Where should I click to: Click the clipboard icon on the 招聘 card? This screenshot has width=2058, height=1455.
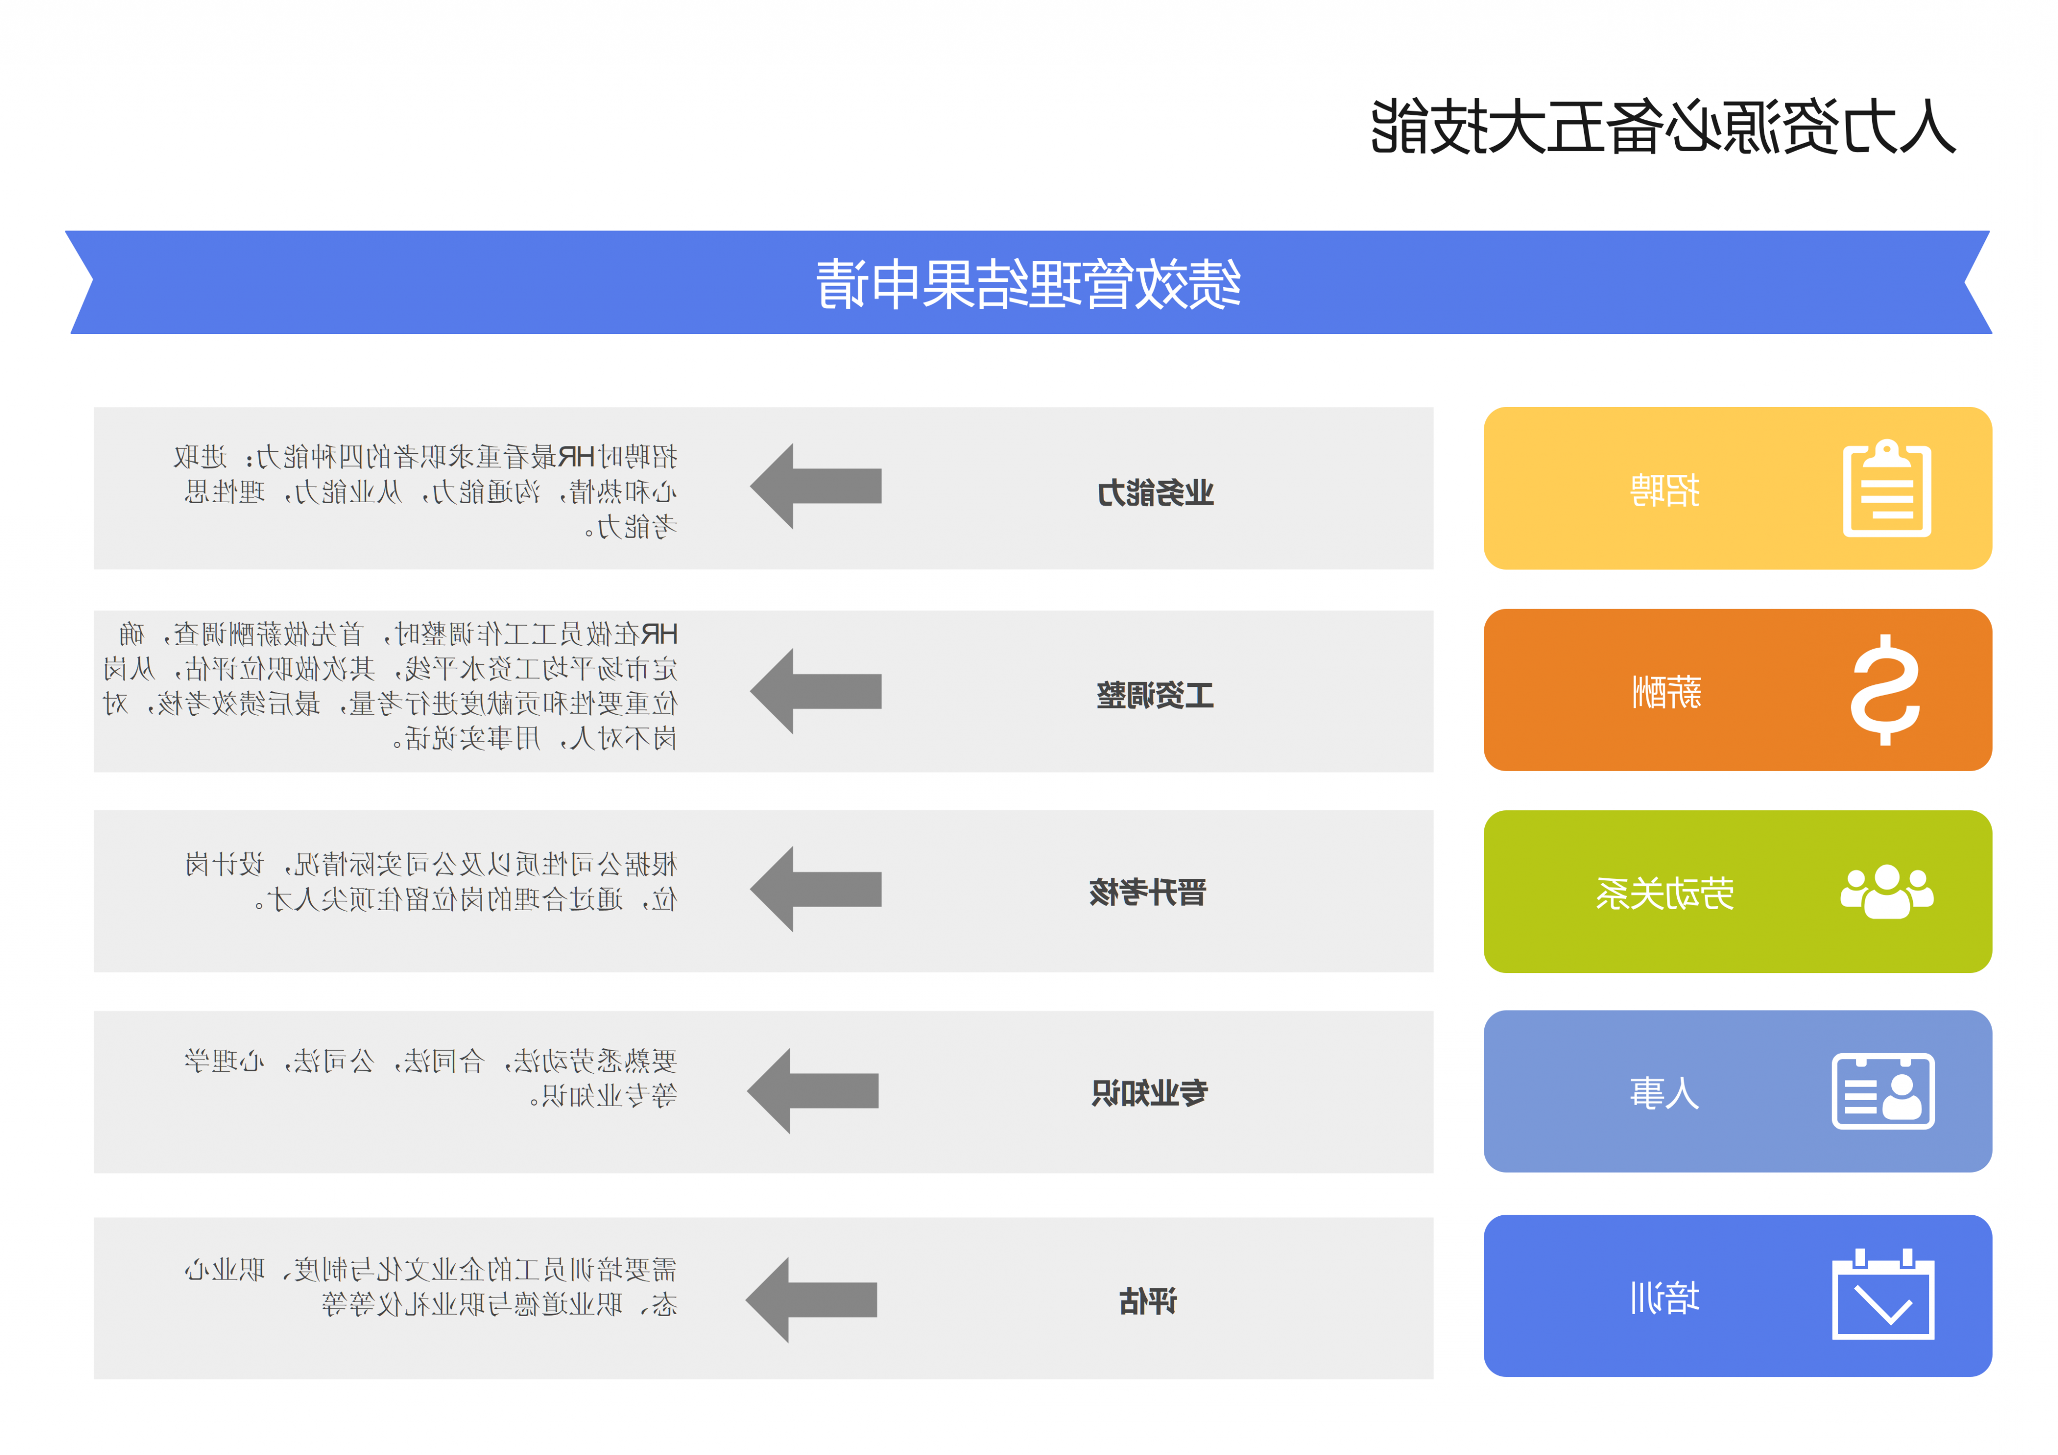coord(1886,489)
